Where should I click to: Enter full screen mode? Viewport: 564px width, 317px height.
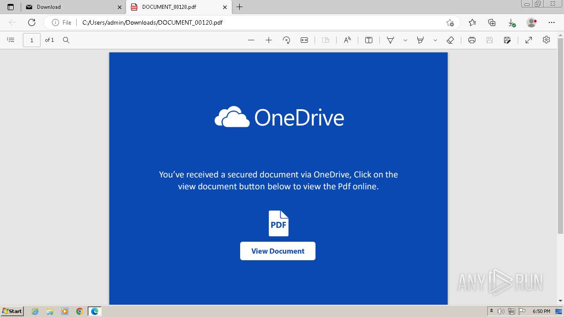pyautogui.click(x=529, y=40)
